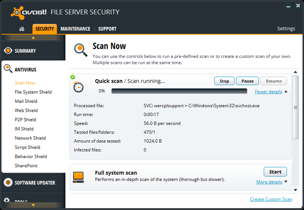Click the Summary eye icon
This screenshot has height=210, width=304.
point(8,51)
